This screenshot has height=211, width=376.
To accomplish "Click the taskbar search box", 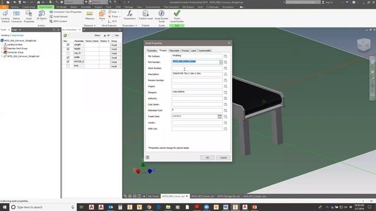I will [x=43, y=207].
